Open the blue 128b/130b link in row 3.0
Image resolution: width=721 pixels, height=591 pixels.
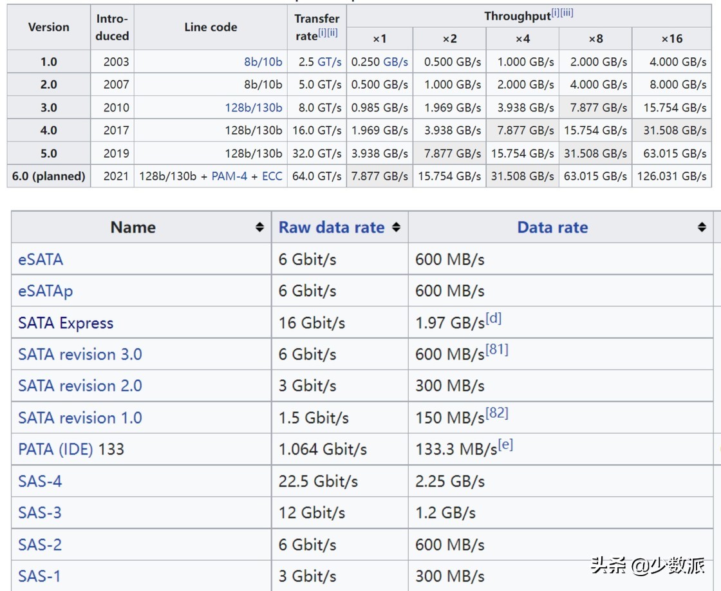tap(253, 108)
